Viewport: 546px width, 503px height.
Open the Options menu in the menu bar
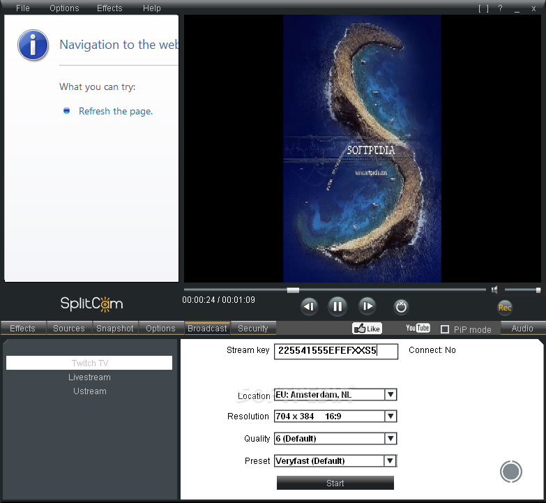(64, 8)
